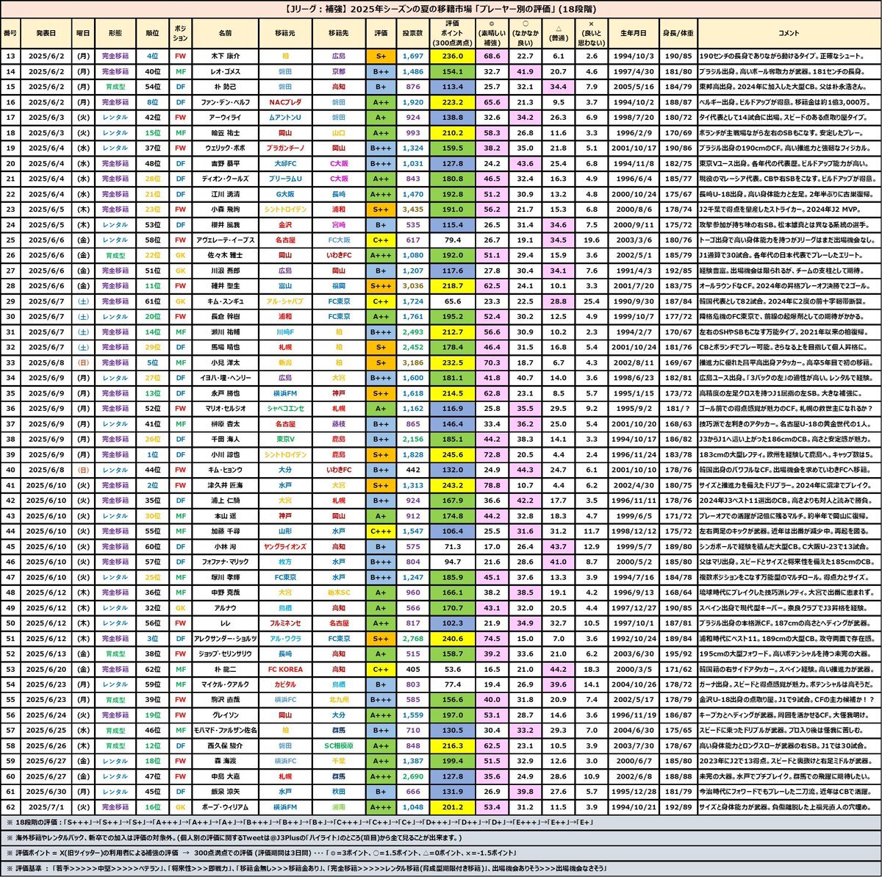
Task: Click the '名前' column header
Action: click(x=225, y=33)
